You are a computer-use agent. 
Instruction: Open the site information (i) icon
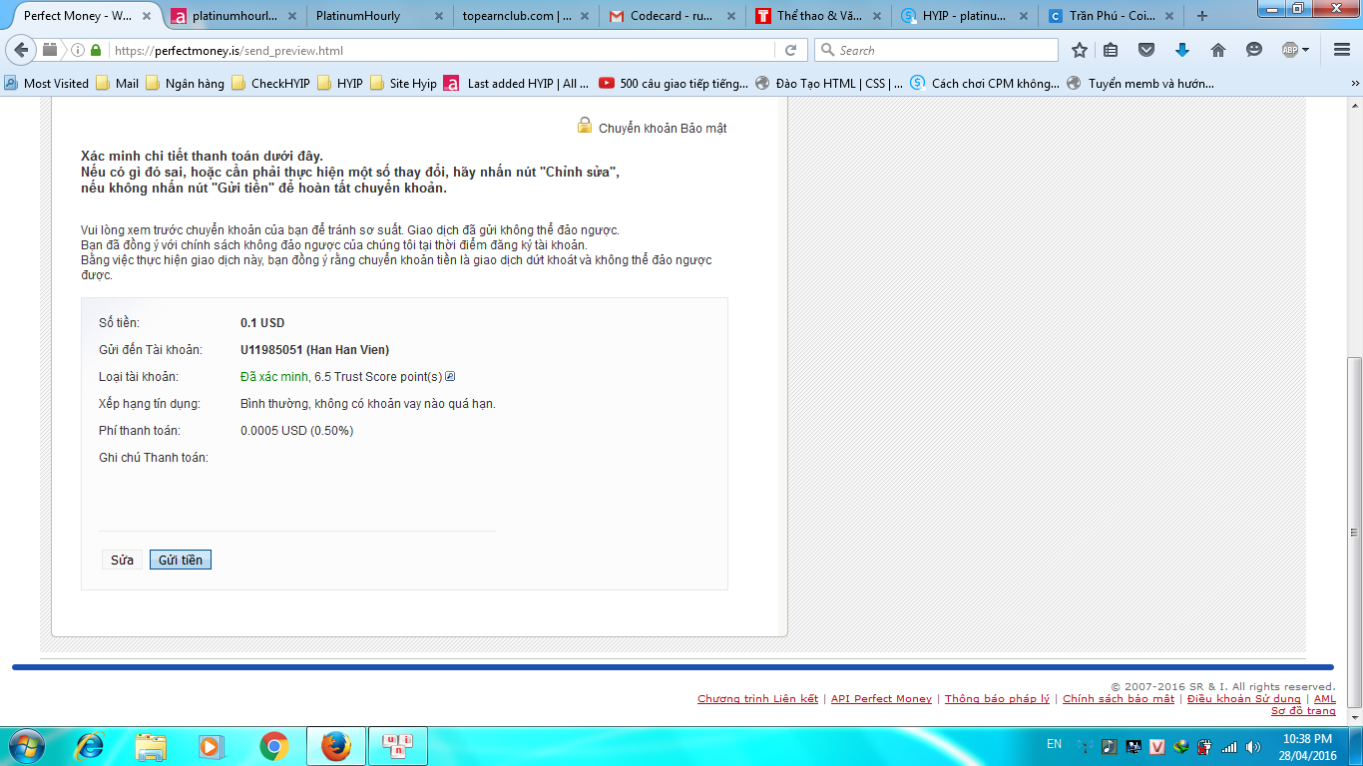[x=78, y=50]
